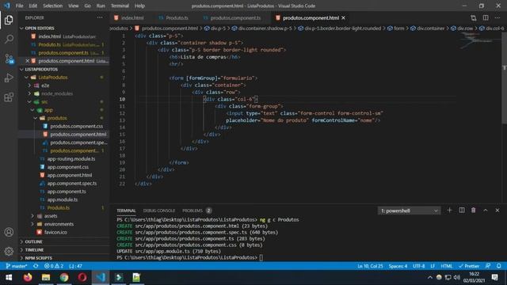The width and height of the screenshot is (507, 285).
Task: Expand the assets folder
Action: (x=32, y=216)
